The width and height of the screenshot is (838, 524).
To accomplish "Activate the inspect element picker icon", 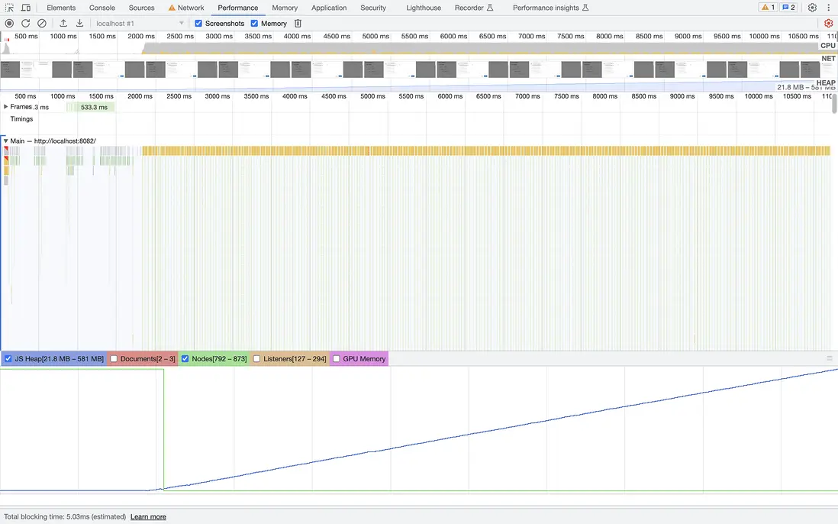I will (10, 8).
